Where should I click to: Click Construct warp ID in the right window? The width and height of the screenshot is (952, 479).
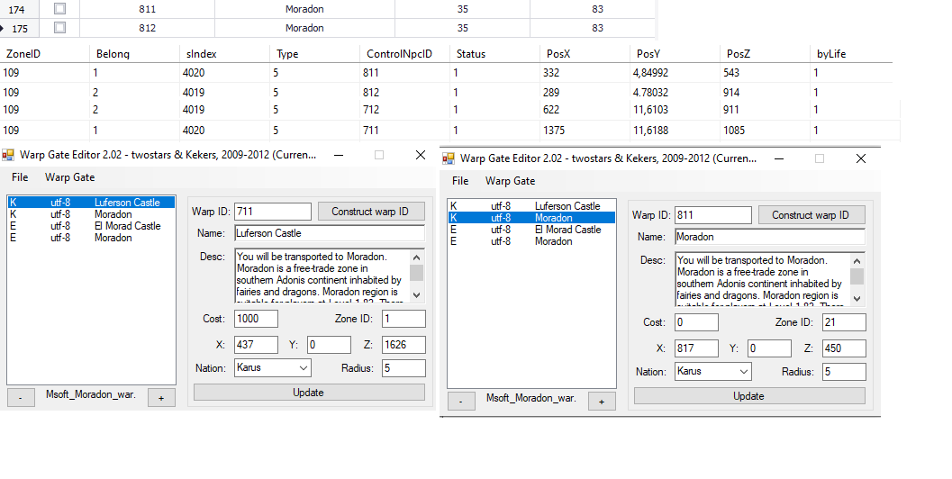point(811,215)
